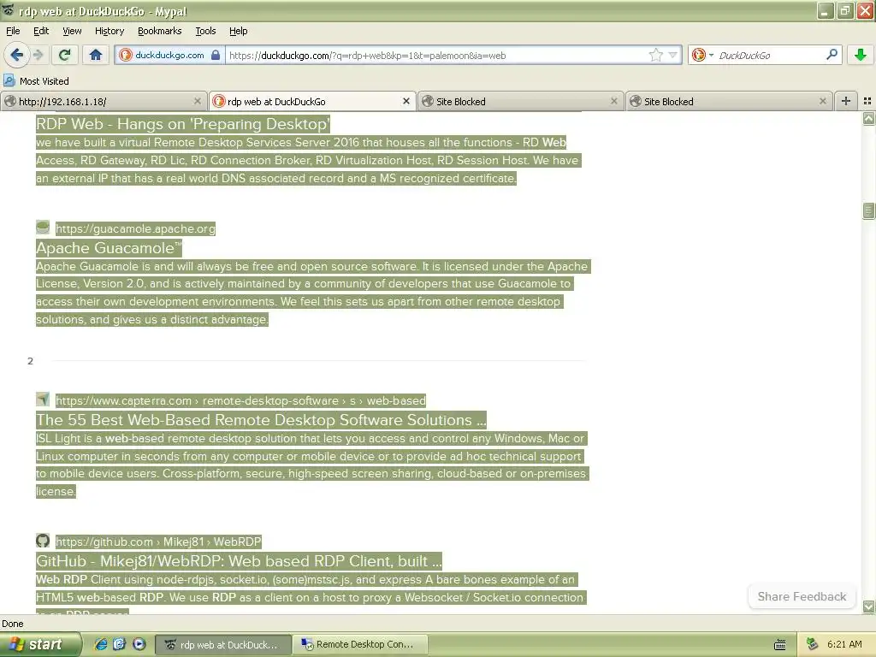Open the Bookmarks menu
Screen dimensions: 876x657
coord(159,31)
